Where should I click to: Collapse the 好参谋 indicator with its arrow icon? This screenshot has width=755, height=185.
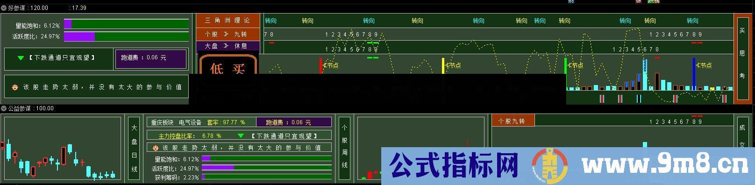point(4,8)
